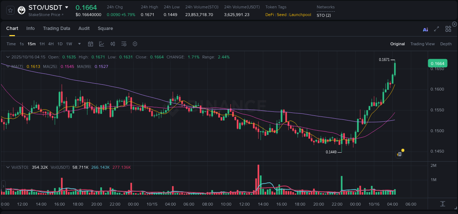Expand chart with the fullscreen arrows icon

[x=436, y=29]
